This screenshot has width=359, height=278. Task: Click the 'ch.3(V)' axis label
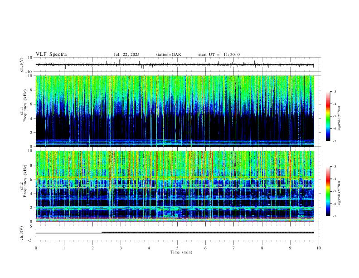(22, 233)
